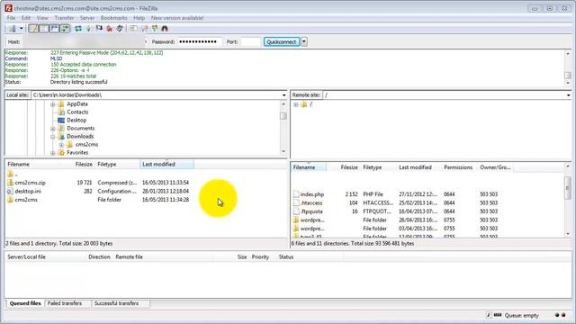Select Desktop in the local tree

click(76, 120)
